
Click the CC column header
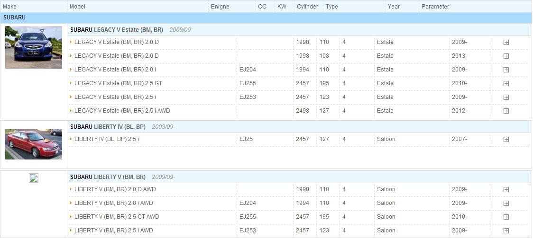(x=262, y=7)
